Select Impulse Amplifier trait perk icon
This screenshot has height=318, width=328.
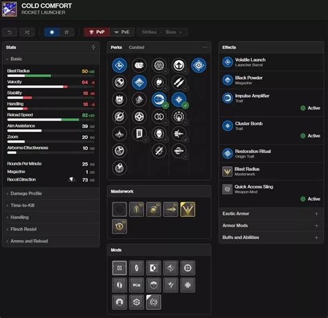159,100
